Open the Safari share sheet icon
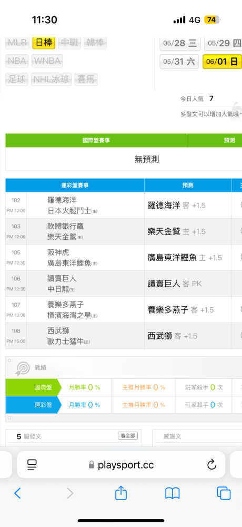Viewport: 242px width, 527px height. [121, 493]
